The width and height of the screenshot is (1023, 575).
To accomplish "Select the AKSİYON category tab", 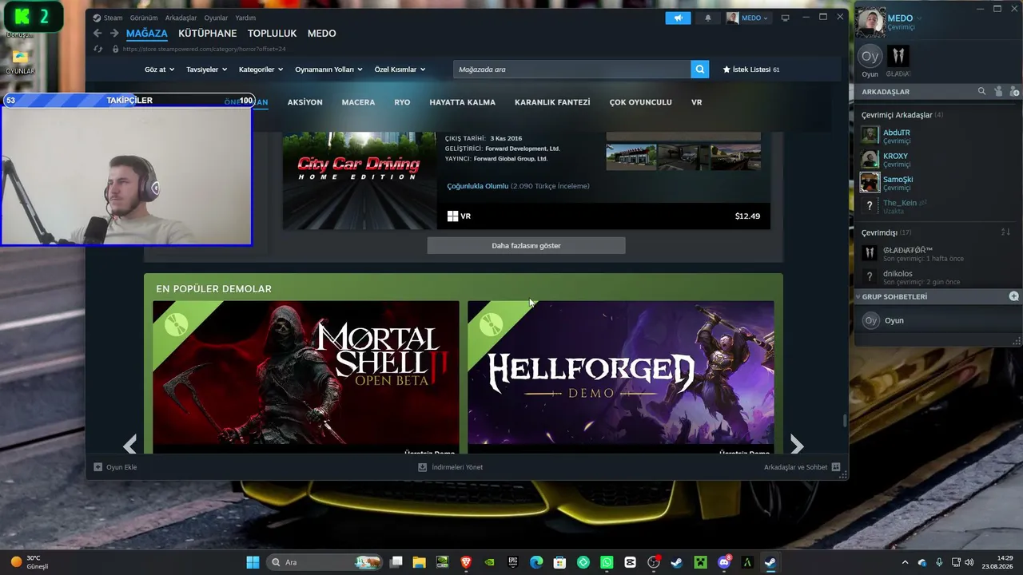I will point(305,102).
